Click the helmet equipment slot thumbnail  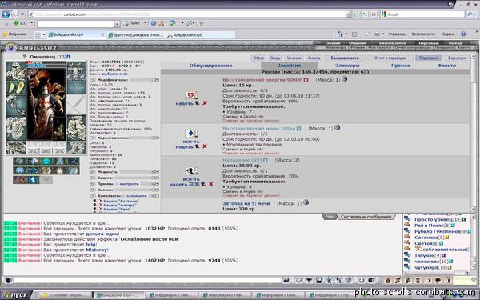16,70
